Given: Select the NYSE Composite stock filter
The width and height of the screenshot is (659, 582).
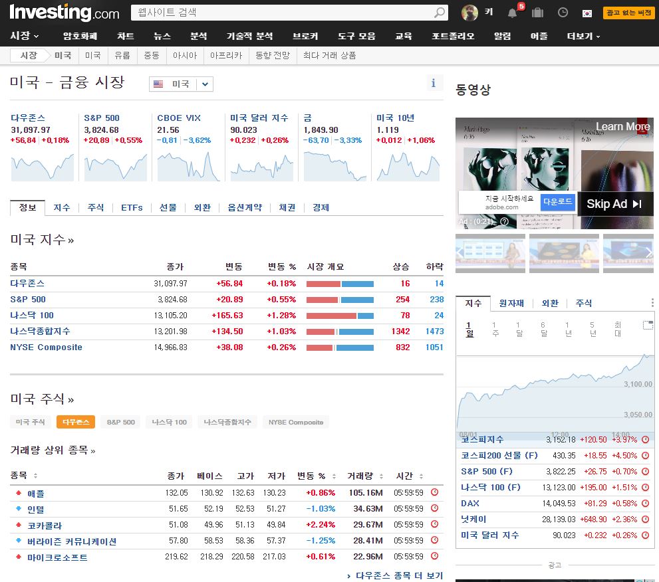Looking at the screenshot, I should pyautogui.click(x=296, y=422).
